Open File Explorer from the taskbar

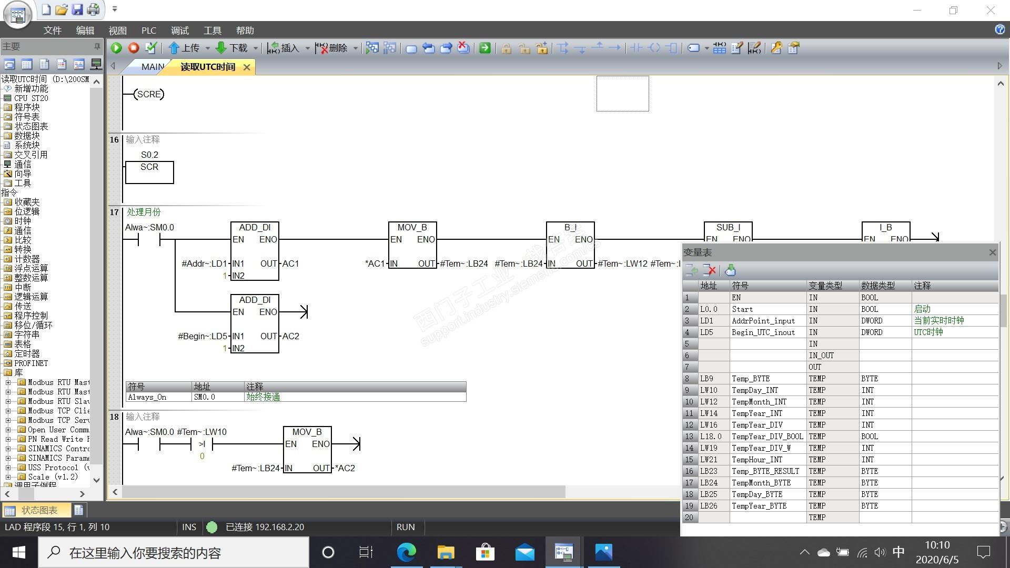pyautogui.click(x=446, y=552)
